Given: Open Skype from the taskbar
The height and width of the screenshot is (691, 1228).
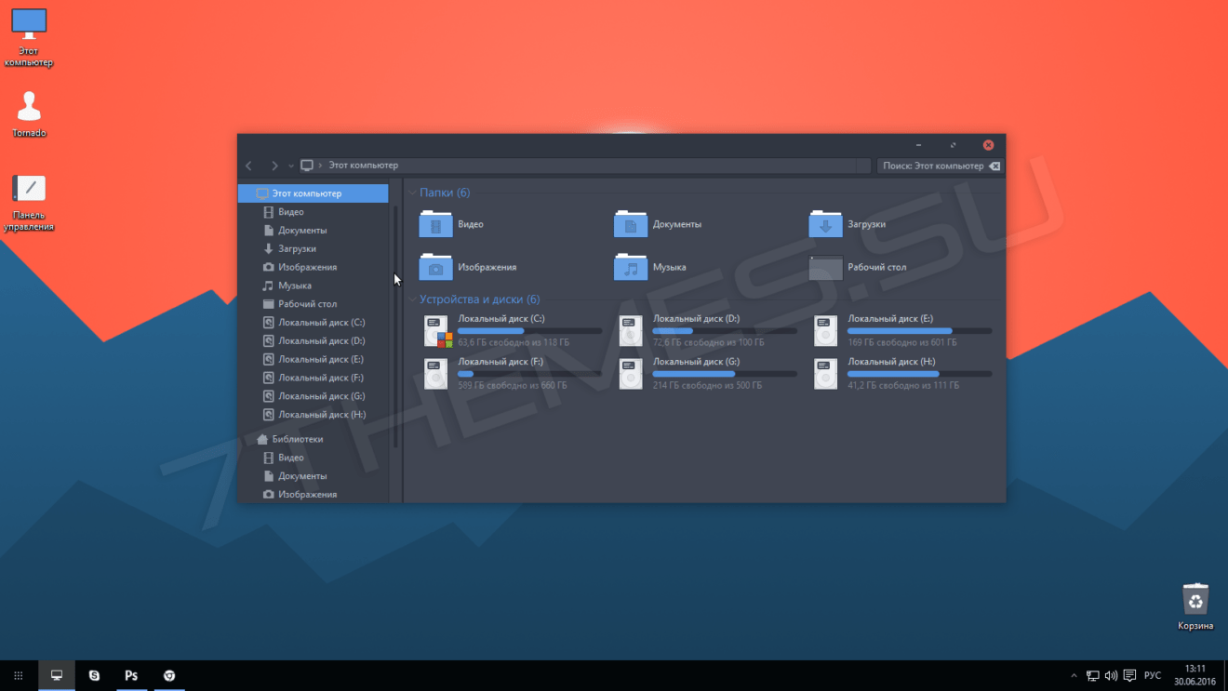Looking at the screenshot, I should pos(94,674).
